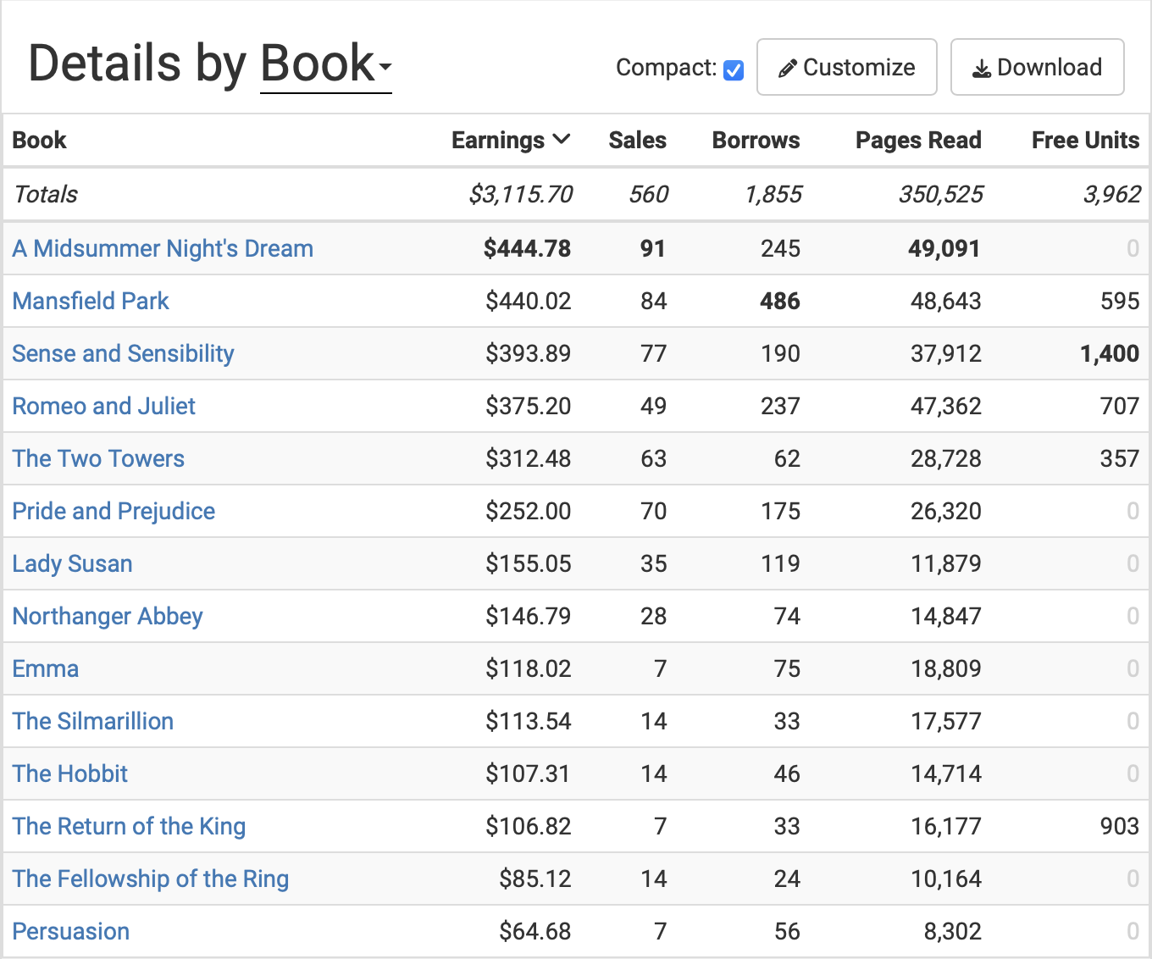Open The Two Towers link

click(x=98, y=458)
